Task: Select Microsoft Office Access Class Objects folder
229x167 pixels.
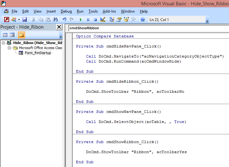Action: click(40, 48)
